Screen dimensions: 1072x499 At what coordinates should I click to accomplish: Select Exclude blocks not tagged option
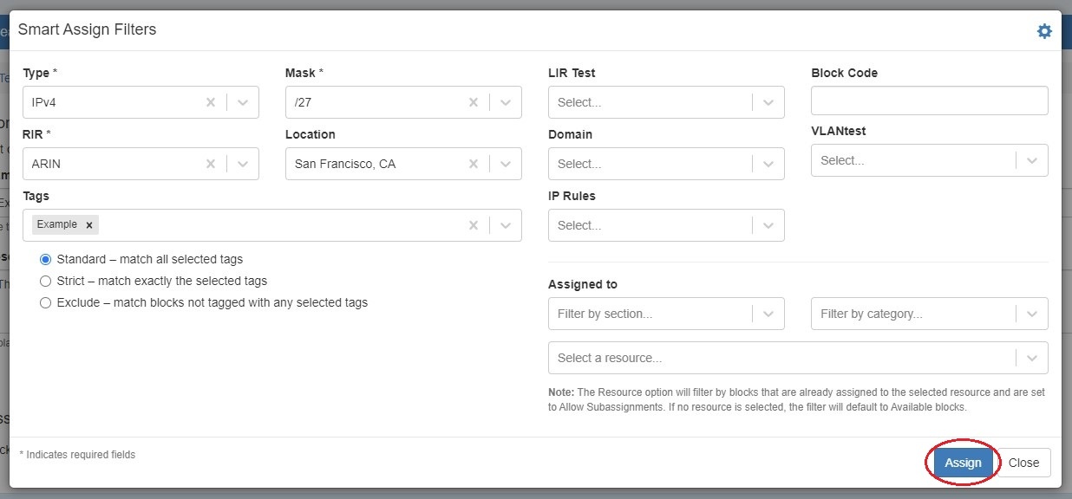coord(46,302)
